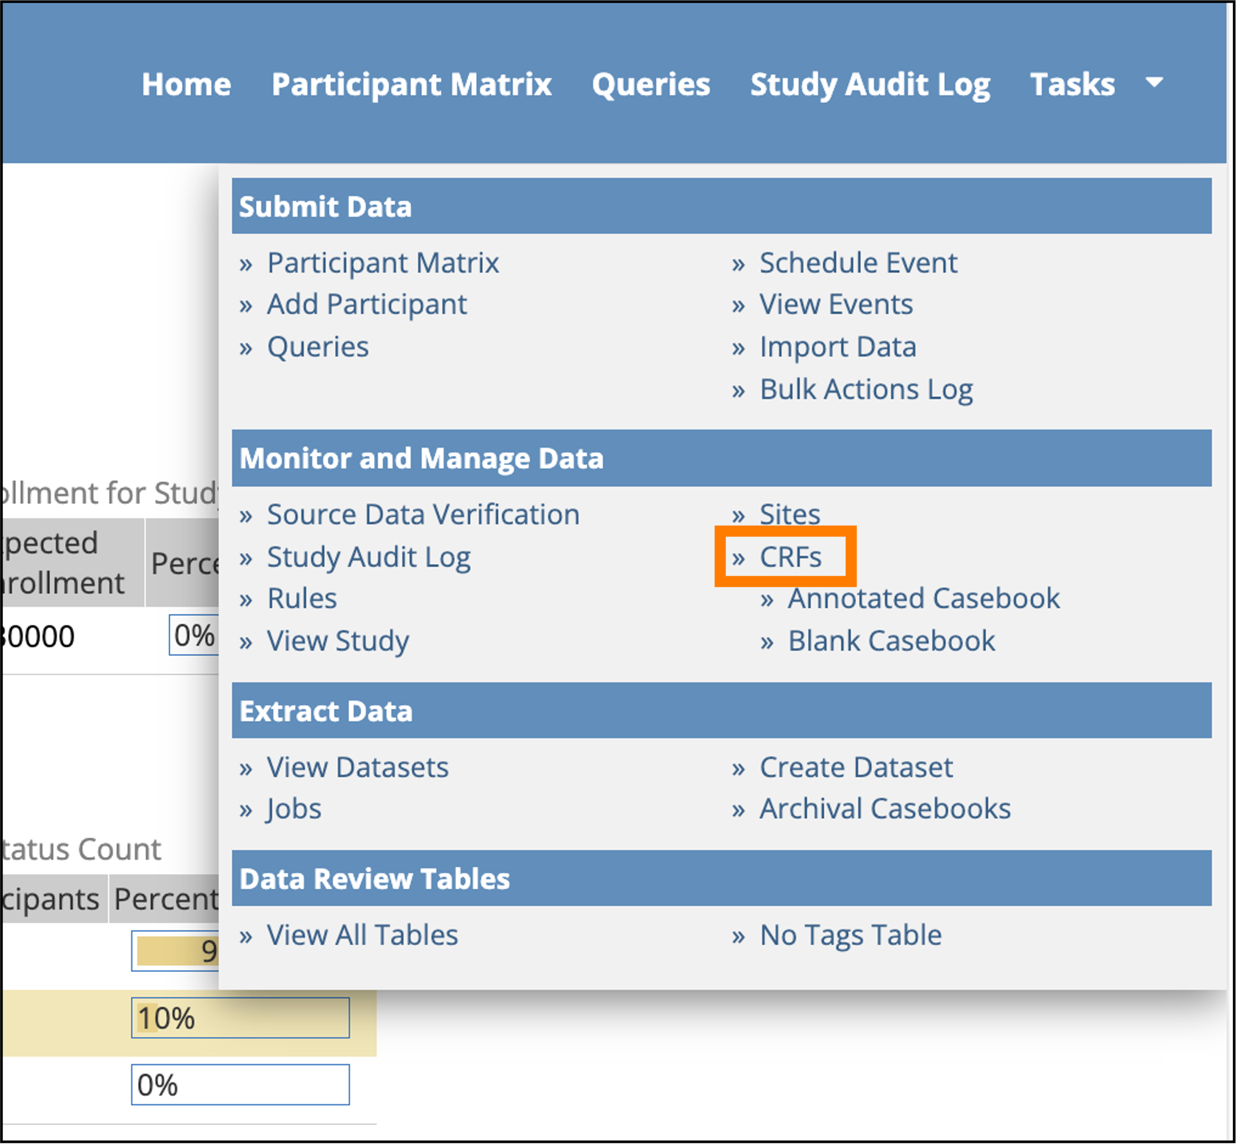Open View All Tables in Data Review Tables
Image resolution: width=1237 pixels, height=1145 pixels.
[362, 935]
